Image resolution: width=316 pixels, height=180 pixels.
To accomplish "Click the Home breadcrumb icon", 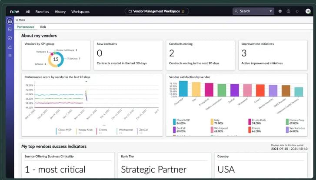I will coord(17,20).
